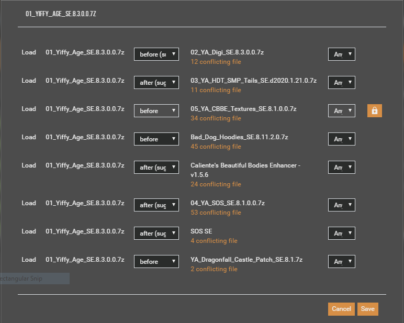This screenshot has height=323, width=404.
Task: Click the YA_Dragonfall_Castle_Patch_SE.8.1.7z mod name
Action: 246,260
